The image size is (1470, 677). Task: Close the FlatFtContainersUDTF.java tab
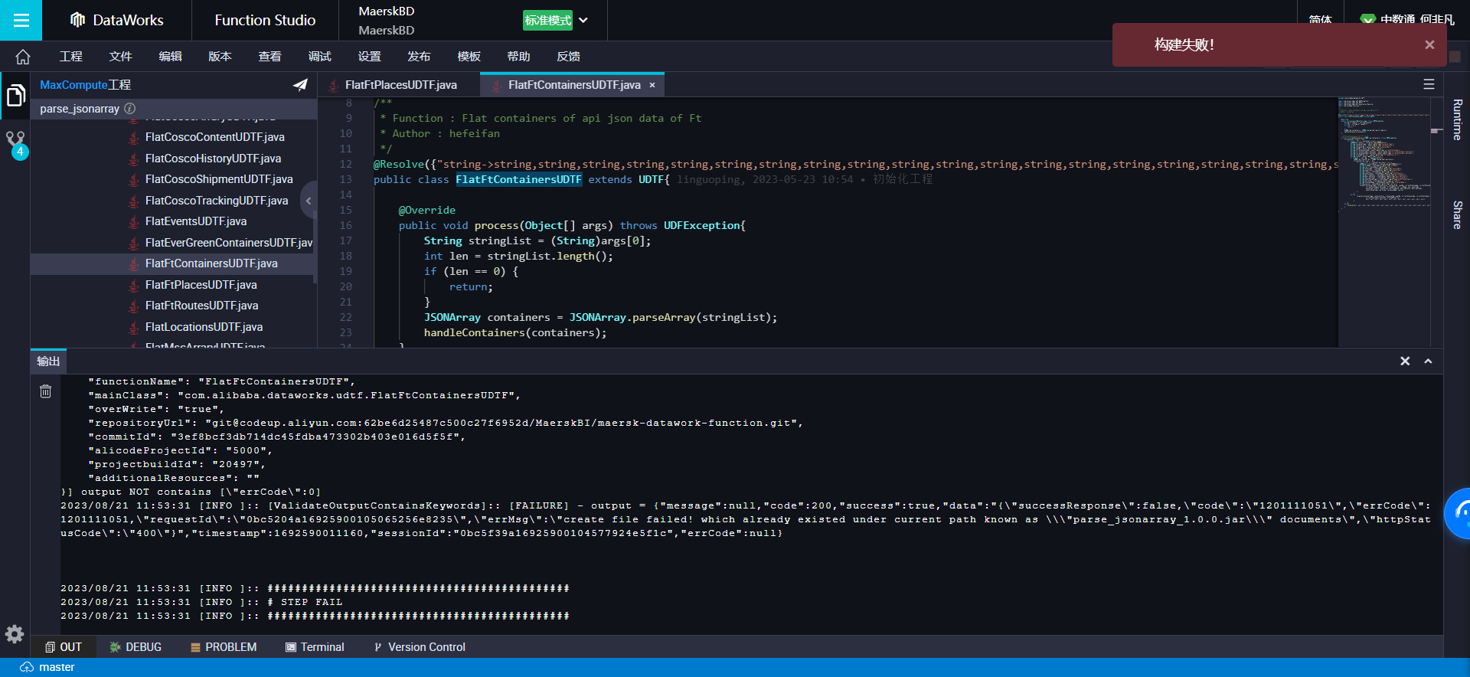[x=652, y=85]
